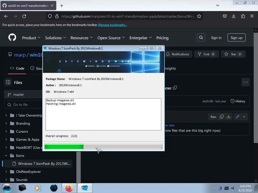Click the pencil edit file icon
Screen dimensions: 258x193
tap(237, 117)
